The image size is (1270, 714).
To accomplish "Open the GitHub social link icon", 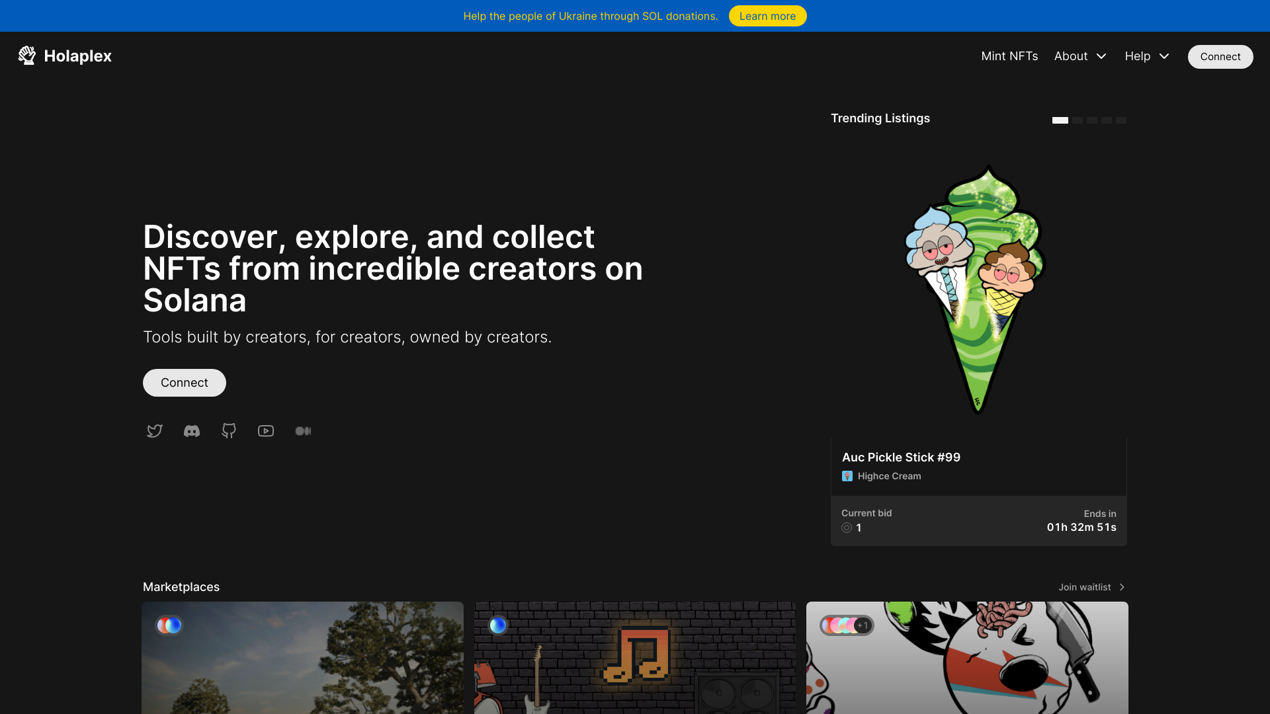I will coord(229,431).
